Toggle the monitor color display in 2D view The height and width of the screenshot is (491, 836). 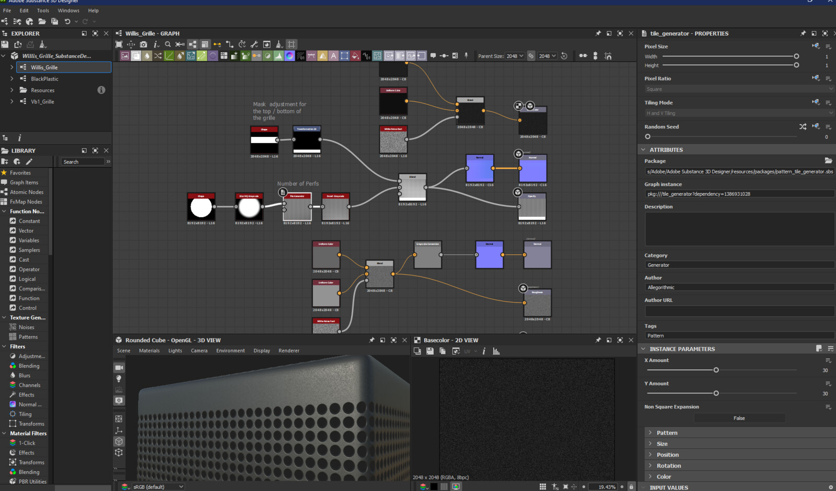[456, 487]
